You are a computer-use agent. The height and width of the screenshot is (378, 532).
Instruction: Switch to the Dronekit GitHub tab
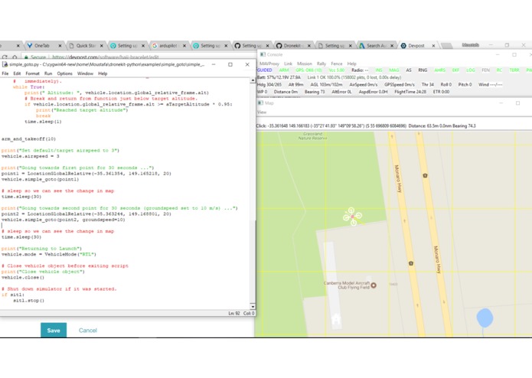pyautogui.click(x=292, y=46)
